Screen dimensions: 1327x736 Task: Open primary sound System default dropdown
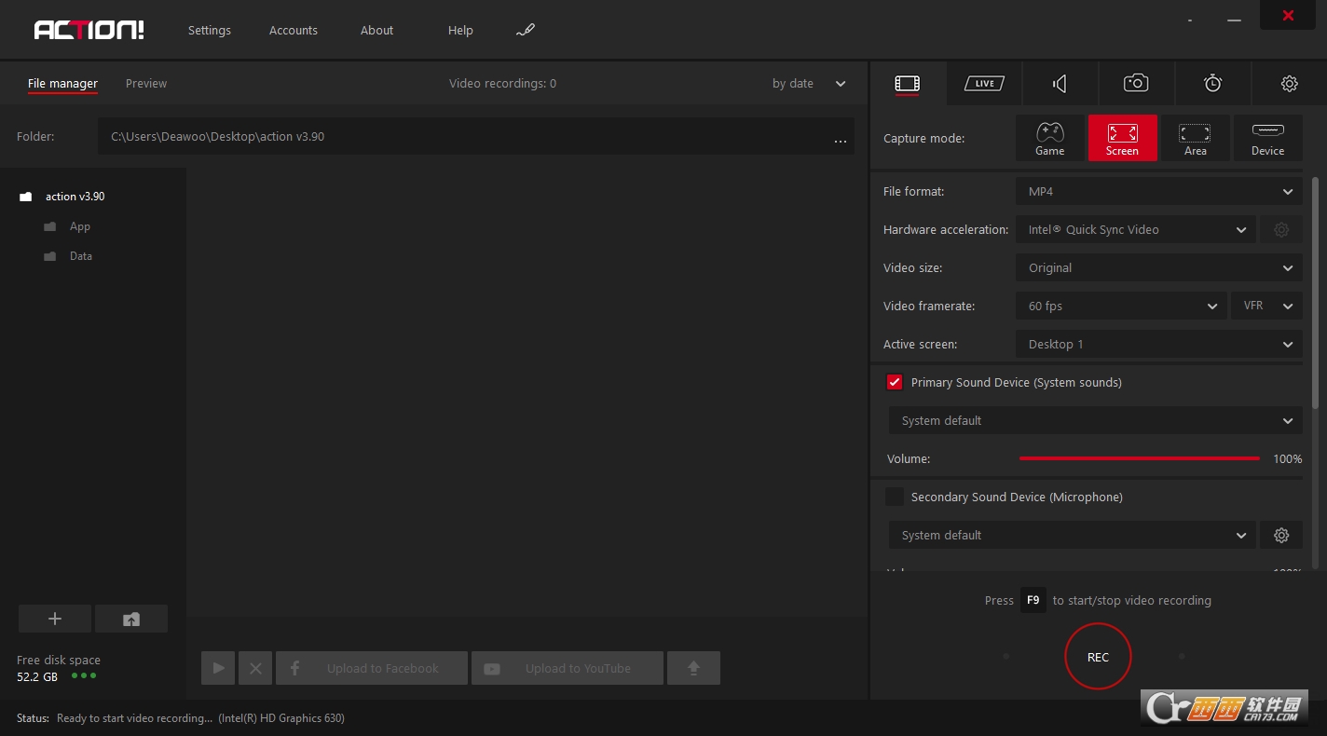pyautogui.click(x=1096, y=420)
